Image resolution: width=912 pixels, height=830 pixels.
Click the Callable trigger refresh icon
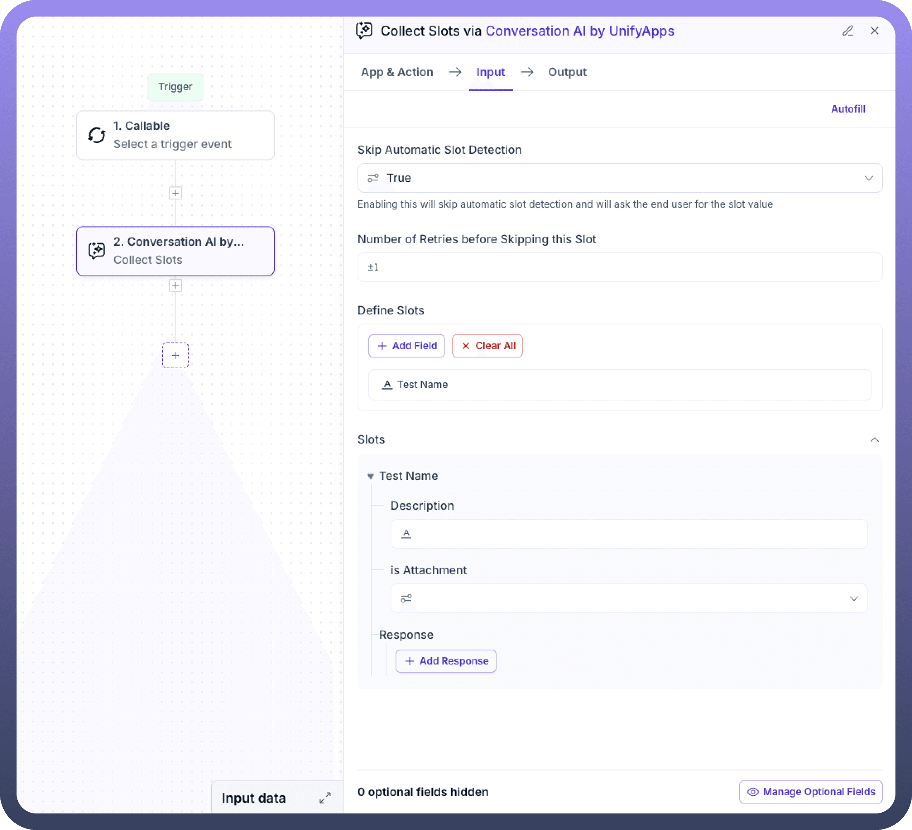coord(97,135)
